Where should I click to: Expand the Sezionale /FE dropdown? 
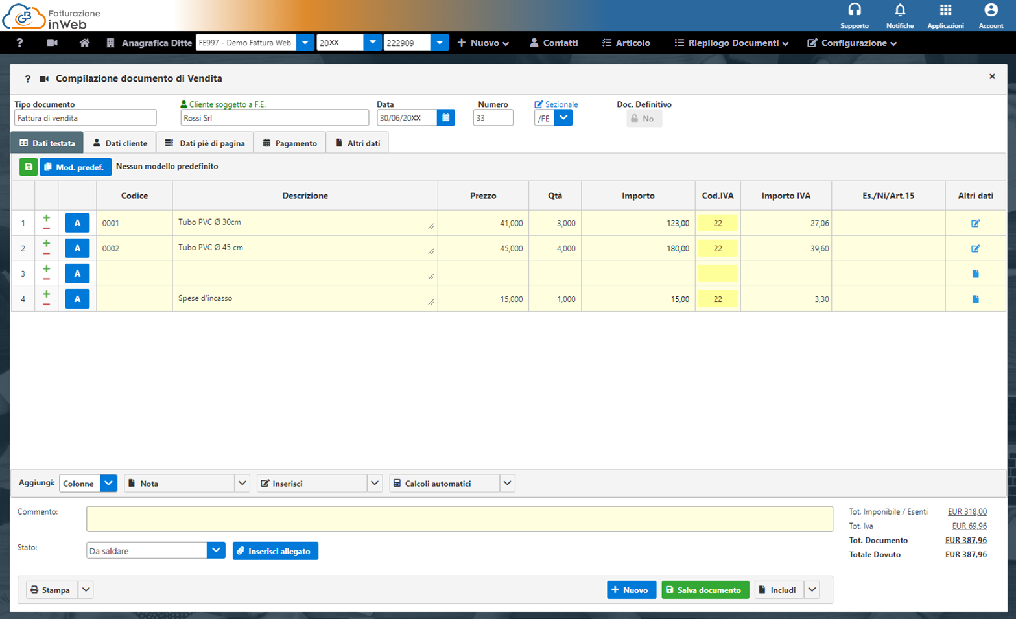[563, 118]
